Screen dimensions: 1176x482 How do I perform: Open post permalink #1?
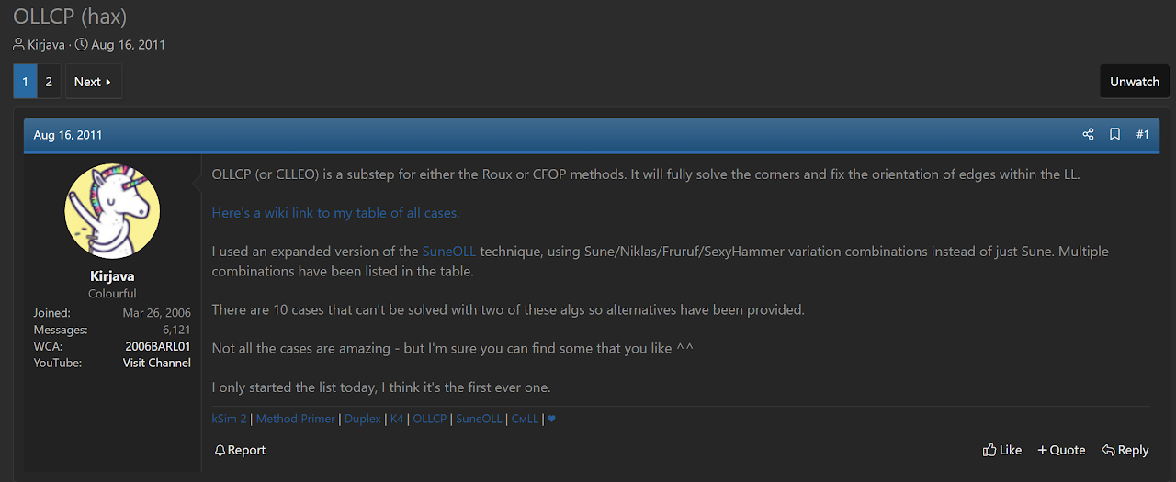[x=1143, y=134]
